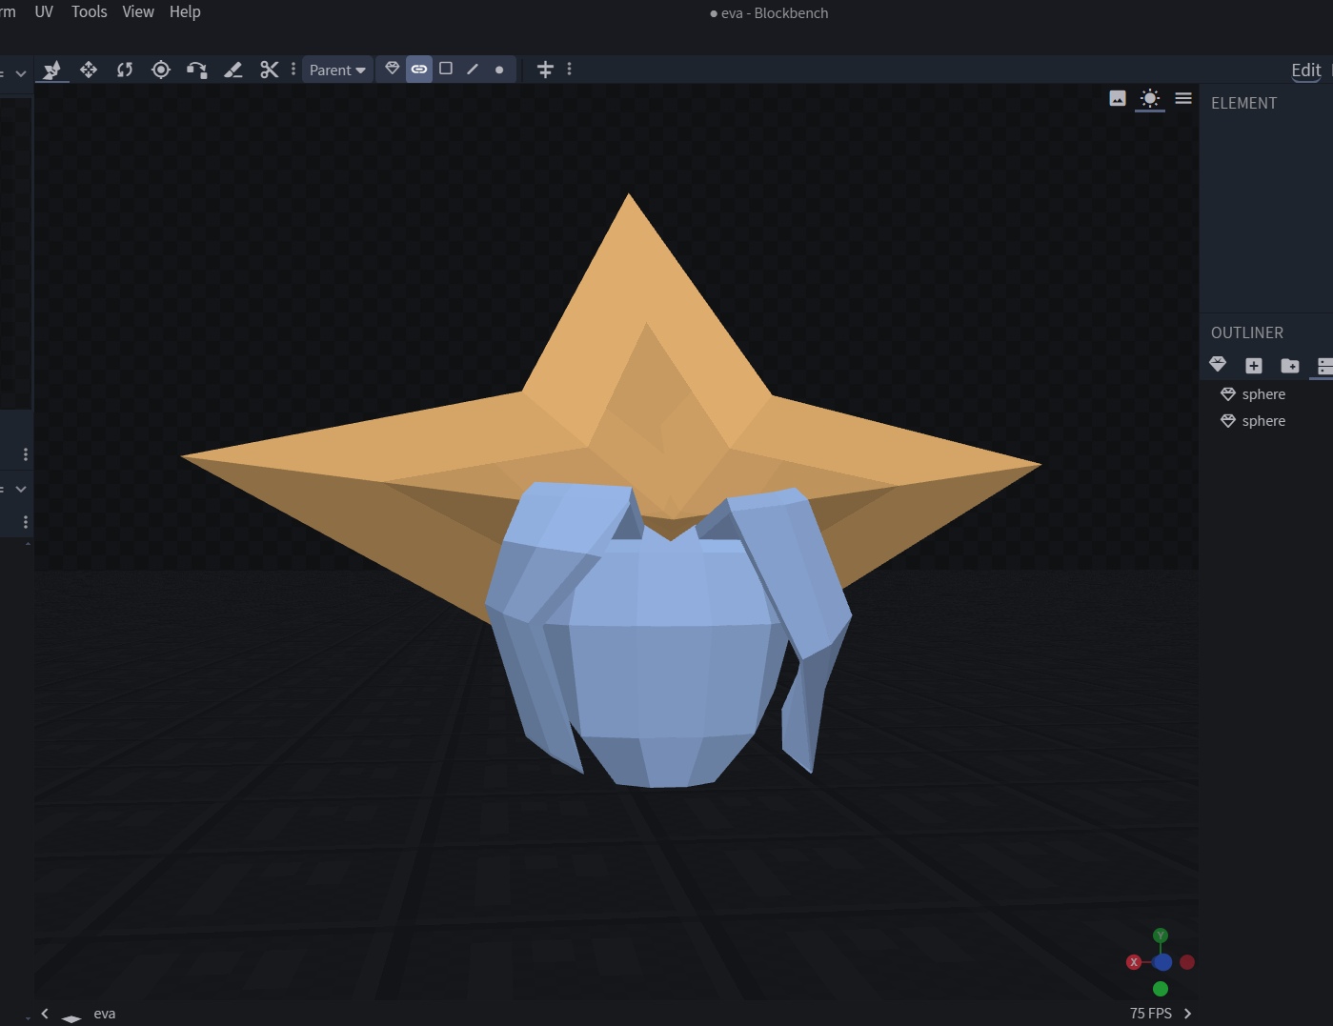Select the Rotate tool
This screenshot has width=1333, height=1026.
(x=125, y=70)
